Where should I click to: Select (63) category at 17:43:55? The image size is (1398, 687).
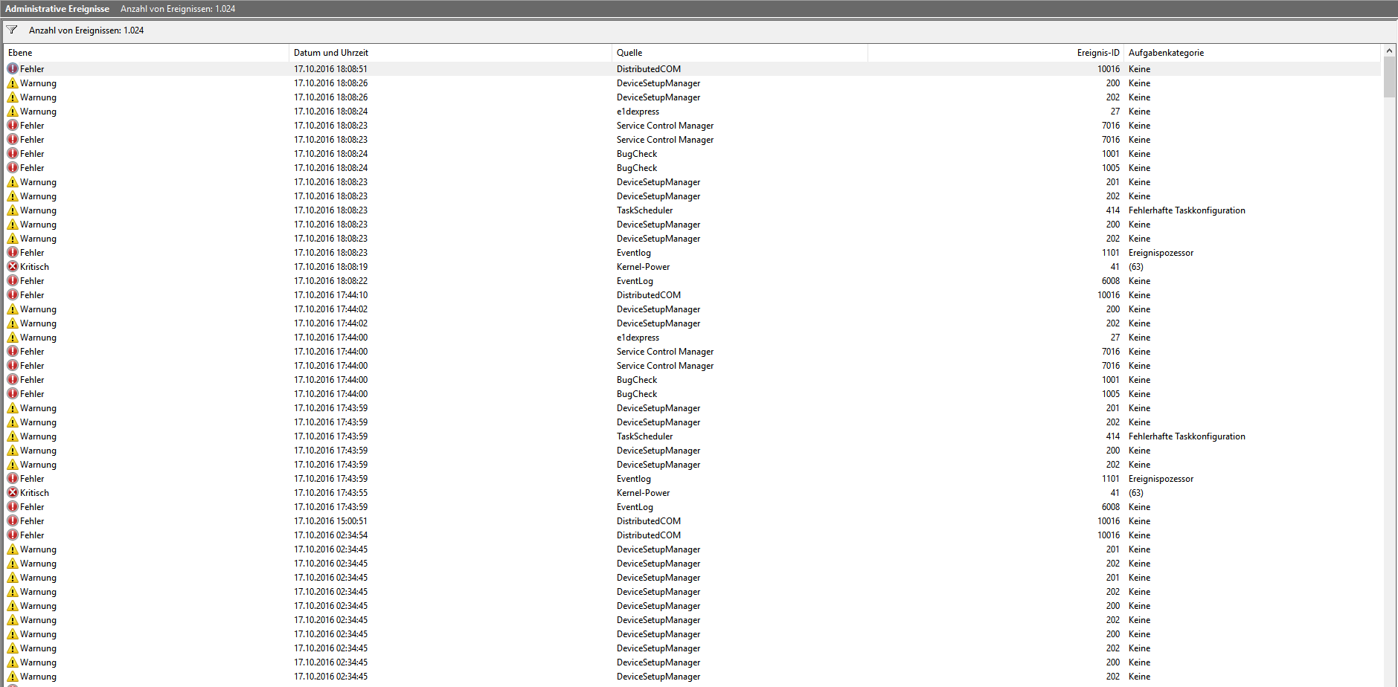pos(1136,492)
